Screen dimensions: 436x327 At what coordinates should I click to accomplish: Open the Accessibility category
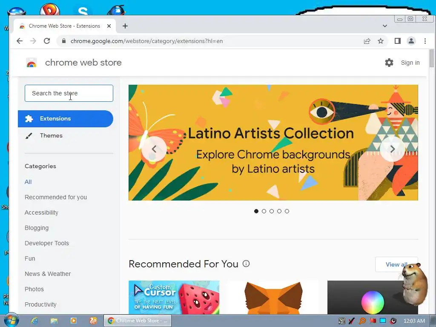[x=41, y=212]
